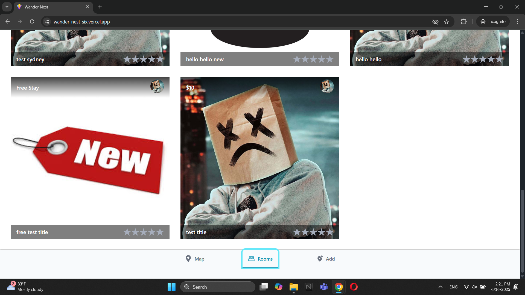Image resolution: width=525 pixels, height=295 pixels.
Task: Launch Copilot from the taskbar
Action: [279, 287]
